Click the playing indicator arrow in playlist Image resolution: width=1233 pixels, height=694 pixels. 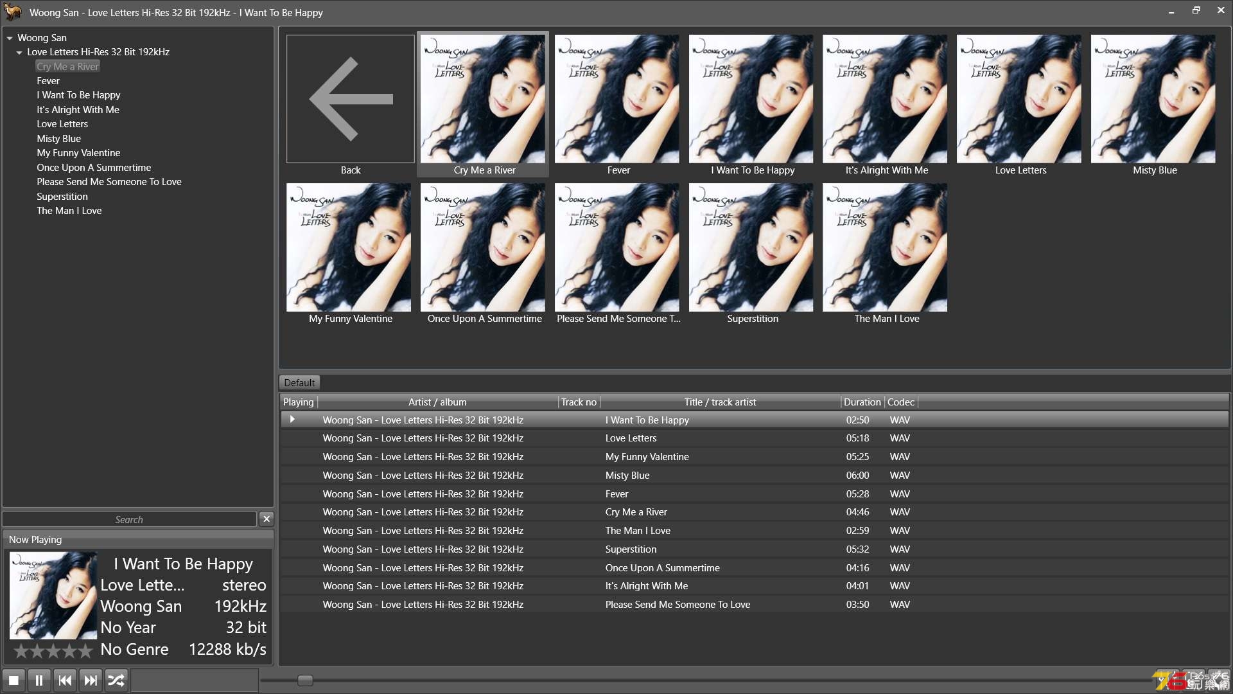(x=292, y=420)
